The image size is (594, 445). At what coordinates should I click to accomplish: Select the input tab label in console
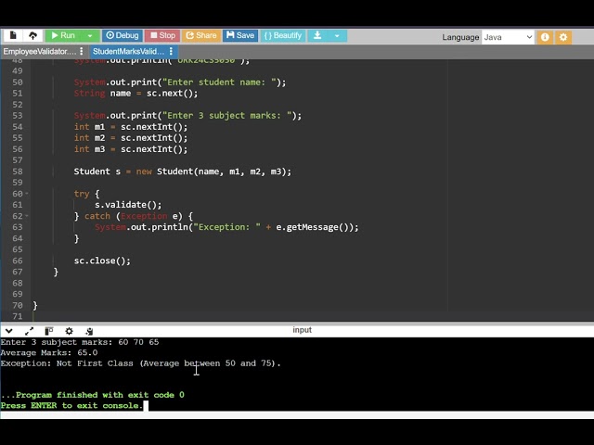[x=302, y=330]
